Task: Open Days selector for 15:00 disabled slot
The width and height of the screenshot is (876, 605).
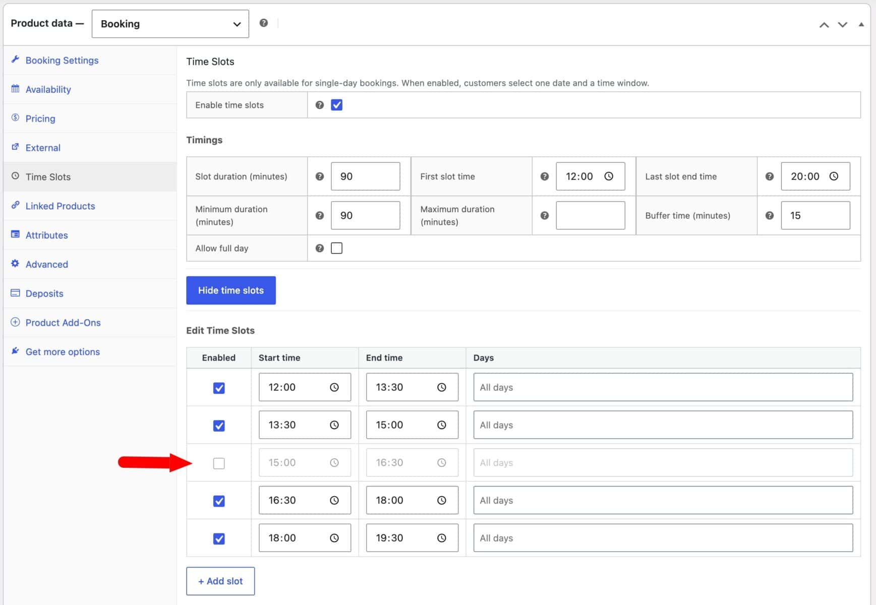Action: [663, 463]
